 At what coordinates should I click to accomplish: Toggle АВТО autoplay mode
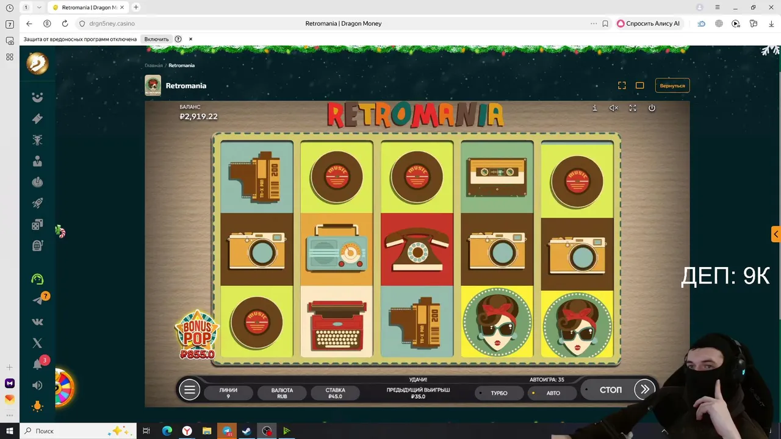click(553, 393)
